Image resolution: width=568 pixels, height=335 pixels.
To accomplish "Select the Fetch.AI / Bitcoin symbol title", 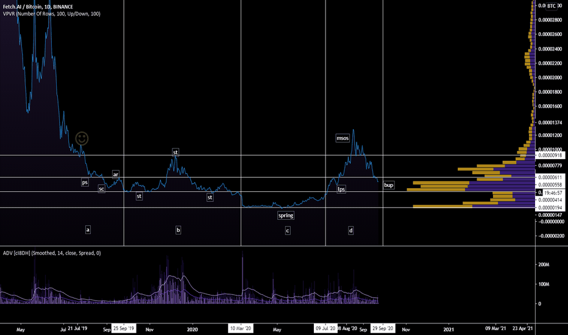I will point(38,7).
